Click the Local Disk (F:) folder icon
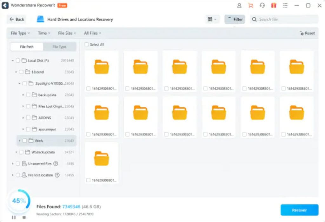This screenshot has height=222, width=325. [24, 60]
